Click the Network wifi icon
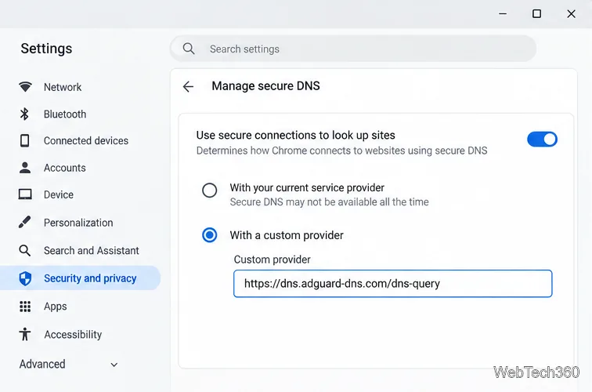The image size is (592, 392). click(x=25, y=87)
